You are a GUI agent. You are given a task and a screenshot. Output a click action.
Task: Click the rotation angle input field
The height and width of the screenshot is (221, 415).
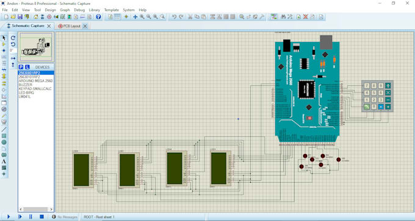(13, 51)
